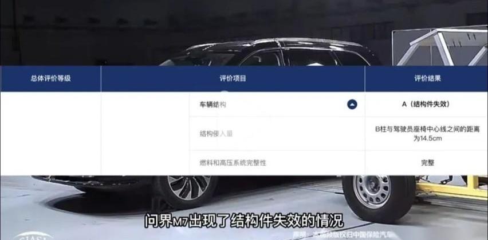Image resolution: width=488 pixels, height=240 pixels.
Task: Click the subtitle 问界M7出现了结构件失效的情况
Action: click(243, 221)
